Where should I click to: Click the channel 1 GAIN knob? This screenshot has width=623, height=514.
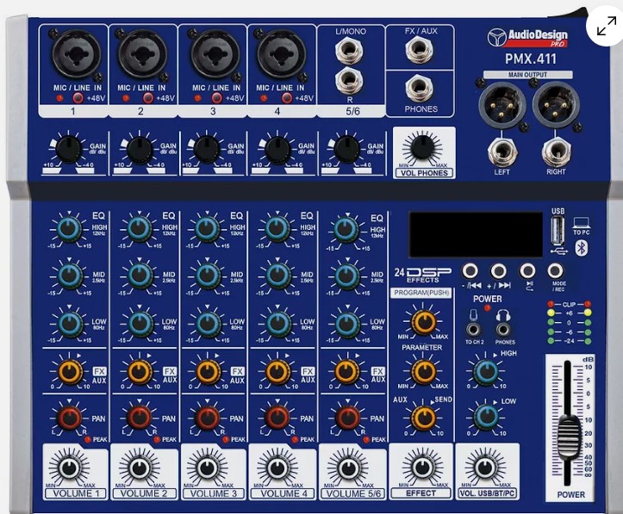(68, 150)
